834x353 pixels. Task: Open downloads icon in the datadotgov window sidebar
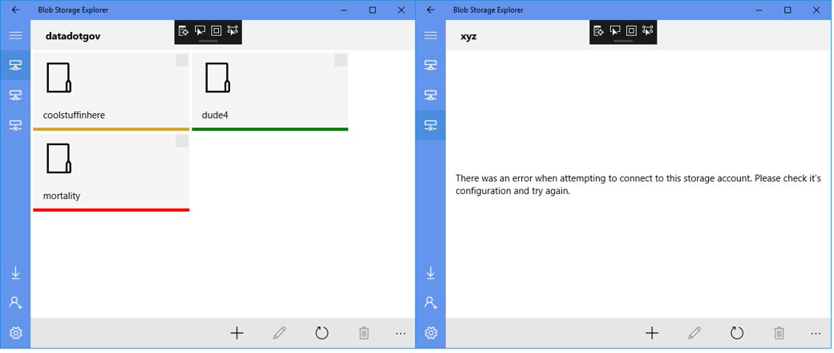[15, 274]
